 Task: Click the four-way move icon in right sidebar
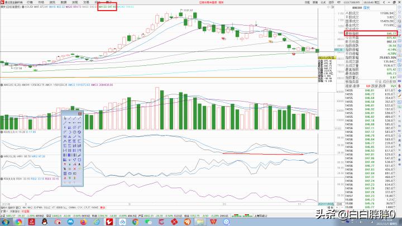[x=399, y=90]
